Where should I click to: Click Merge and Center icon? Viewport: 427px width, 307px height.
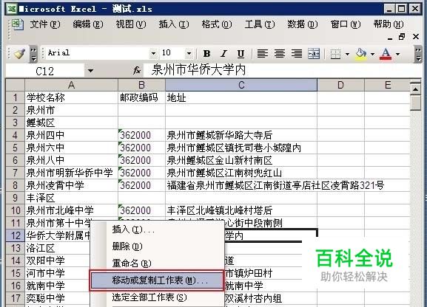pos(314,54)
